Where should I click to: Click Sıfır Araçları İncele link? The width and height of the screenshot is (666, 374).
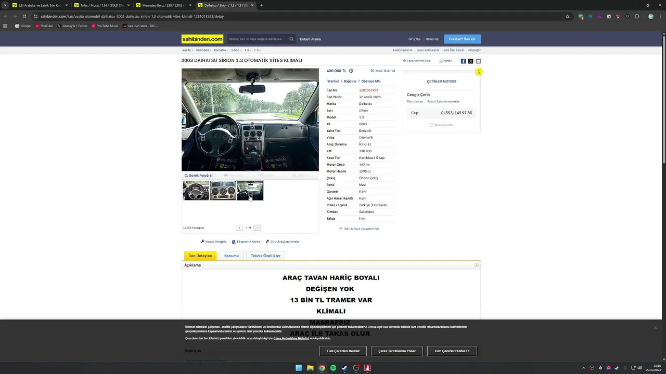282,242
